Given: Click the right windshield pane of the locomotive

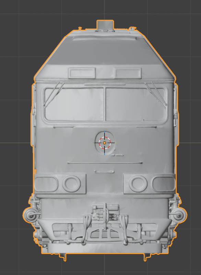Looking at the screenshot, I should (x=135, y=104).
